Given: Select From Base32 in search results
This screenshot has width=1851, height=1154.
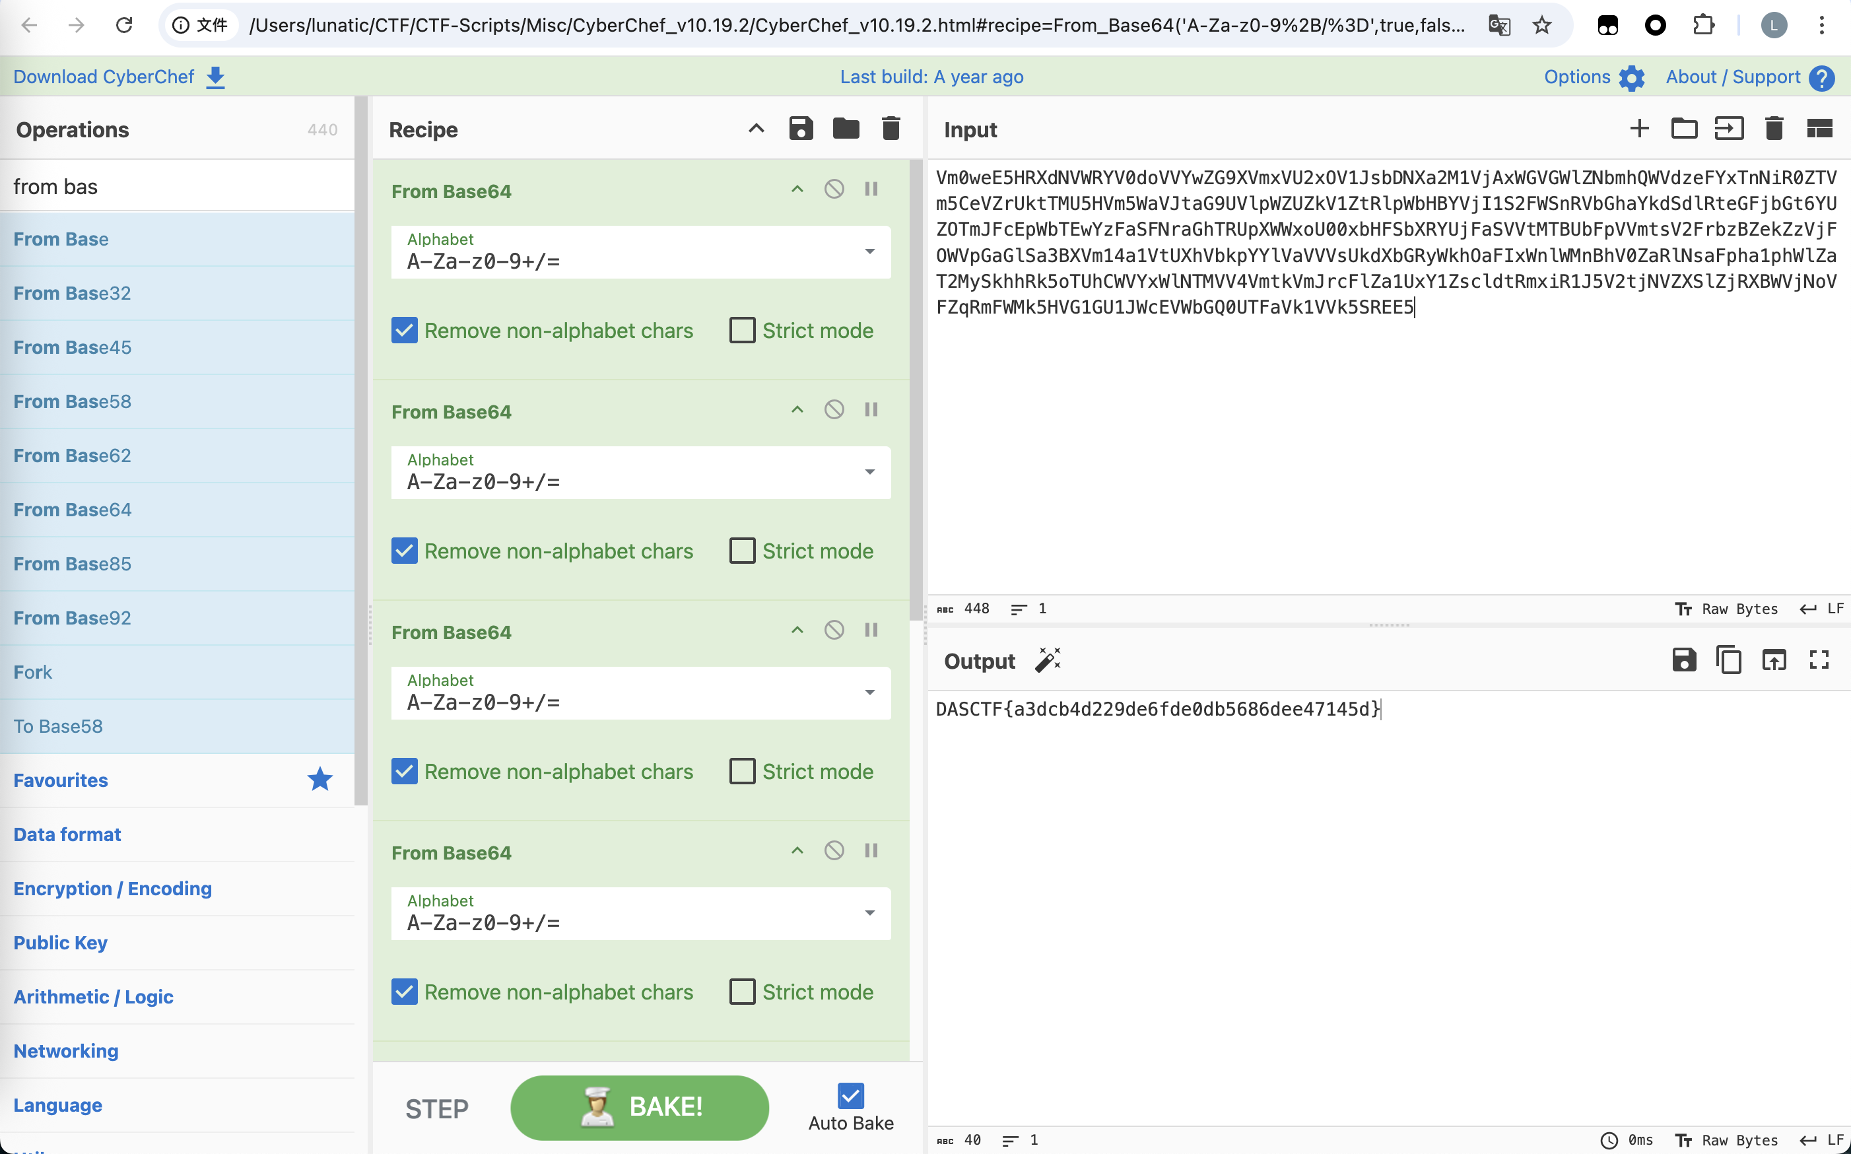Looking at the screenshot, I should click(x=177, y=293).
